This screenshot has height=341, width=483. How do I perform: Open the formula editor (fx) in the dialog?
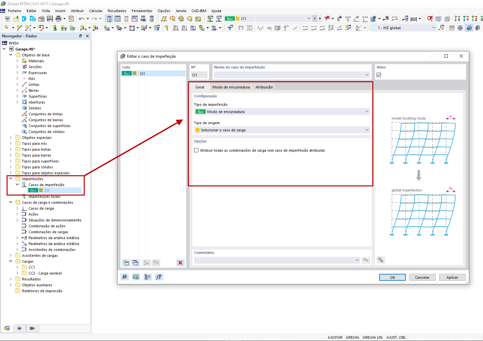click(159, 277)
